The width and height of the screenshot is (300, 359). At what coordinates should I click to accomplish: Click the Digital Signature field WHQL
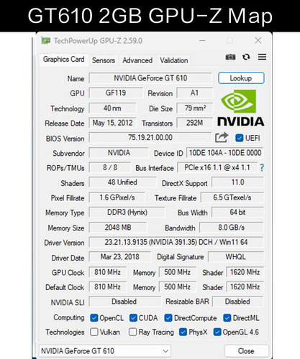pyautogui.click(x=236, y=257)
